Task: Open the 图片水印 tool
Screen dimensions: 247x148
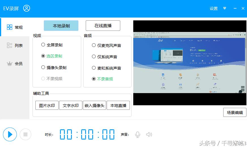Action: (47, 105)
